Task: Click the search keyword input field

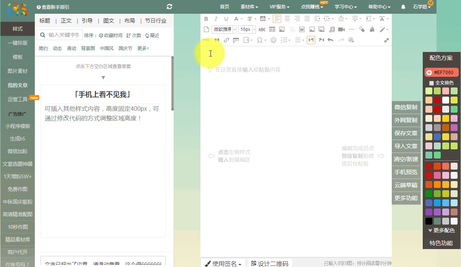Action: pos(63,35)
